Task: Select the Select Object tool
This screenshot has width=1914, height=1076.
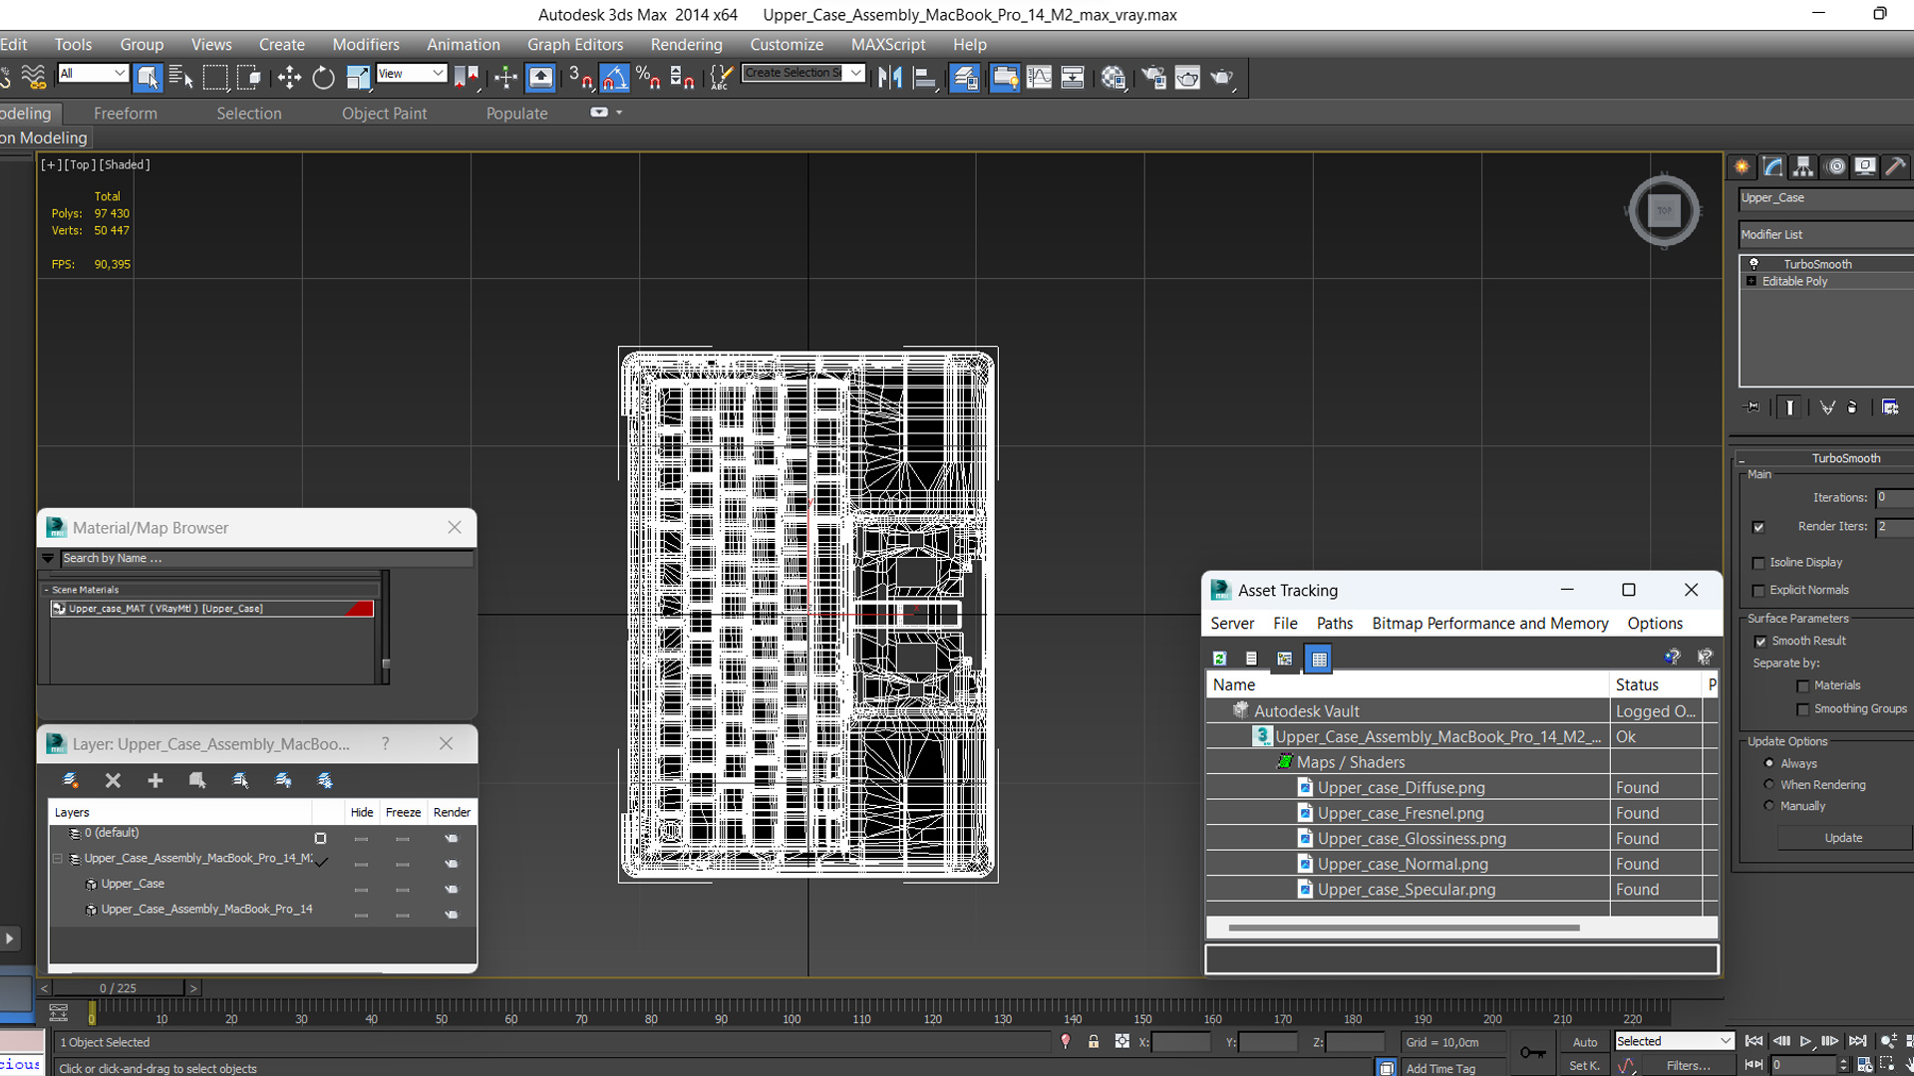Action: 148,77
